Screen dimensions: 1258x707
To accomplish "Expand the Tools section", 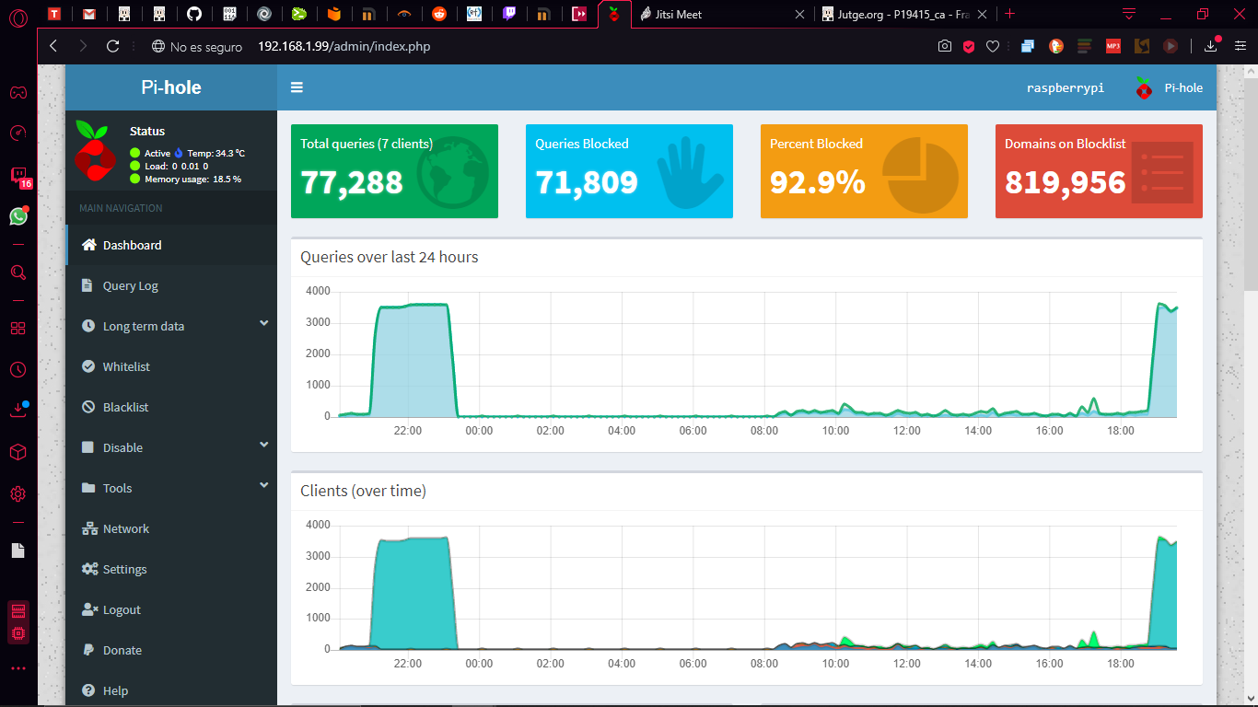I will 115,488.
